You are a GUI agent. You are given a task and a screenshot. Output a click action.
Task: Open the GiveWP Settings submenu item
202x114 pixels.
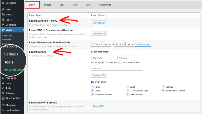(x=11, y=54)
